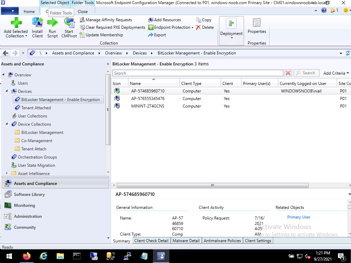Click Add Resources in the ribbon
351x263 pixels.
[165, 20]
